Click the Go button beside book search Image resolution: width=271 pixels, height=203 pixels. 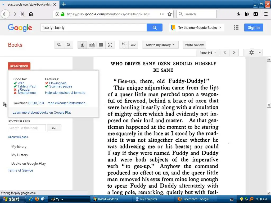coord(54,128)
